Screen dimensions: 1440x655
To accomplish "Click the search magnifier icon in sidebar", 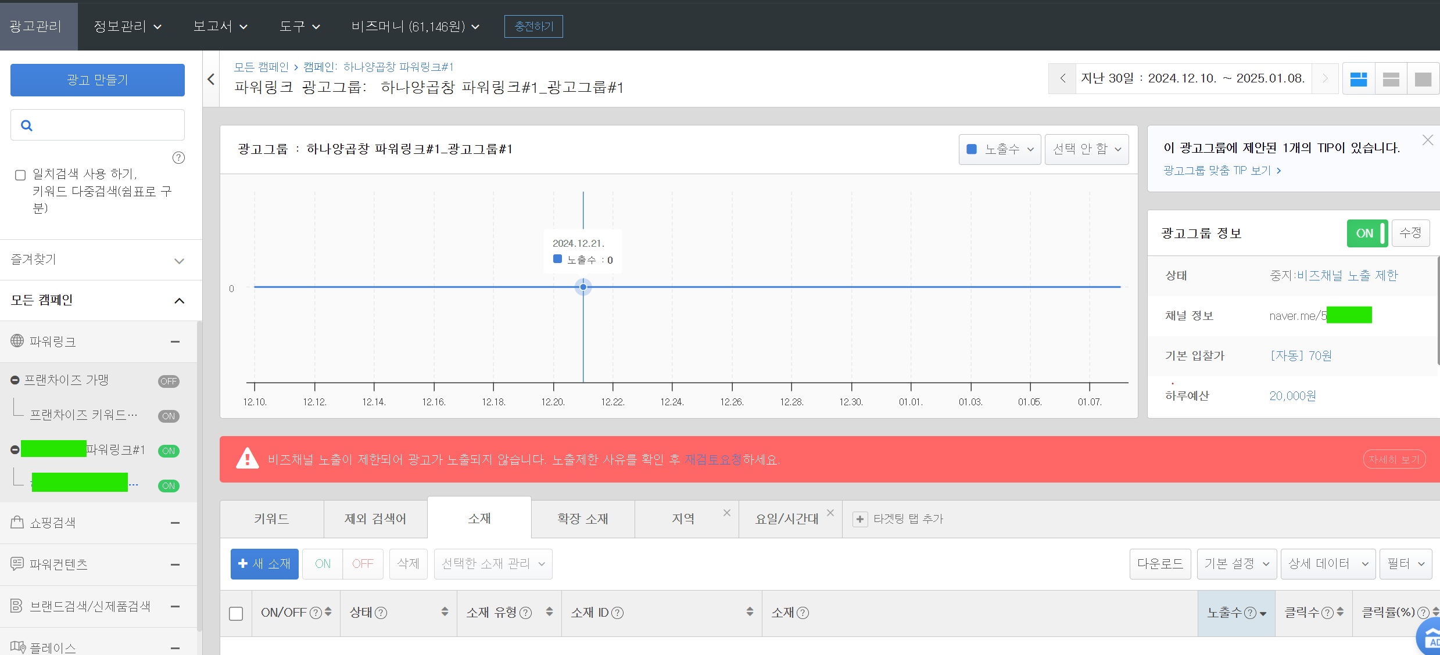I will [x=27, y=125].
